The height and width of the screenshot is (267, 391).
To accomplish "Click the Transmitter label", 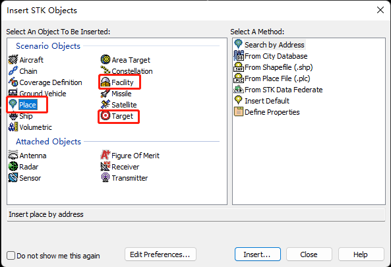I will tap(130, 178).
